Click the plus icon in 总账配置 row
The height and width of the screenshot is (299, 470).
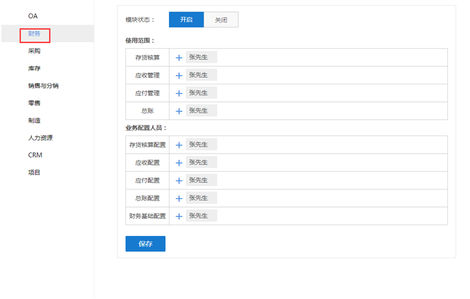179,198
